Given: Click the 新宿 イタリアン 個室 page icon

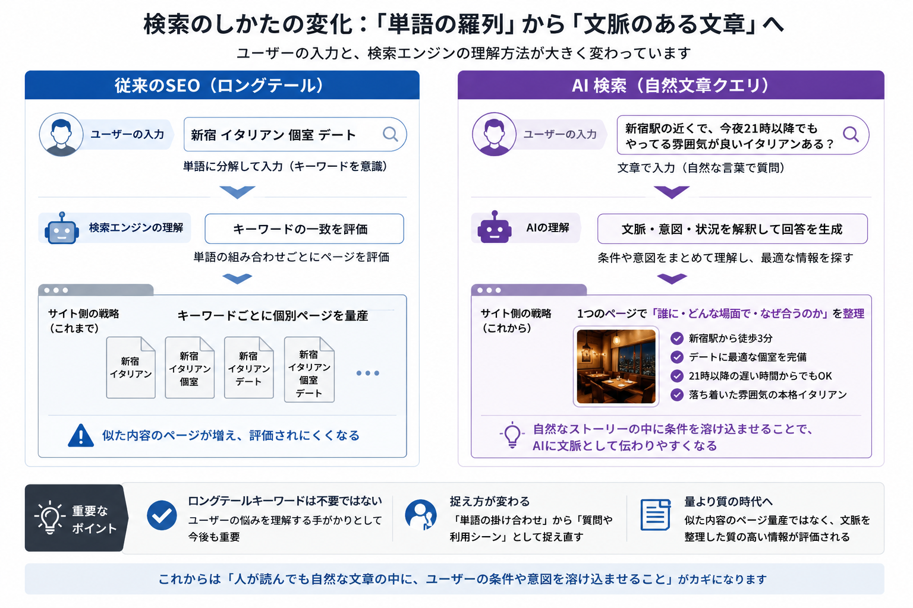Looking at the screenshot, I should tap(190, 368).
